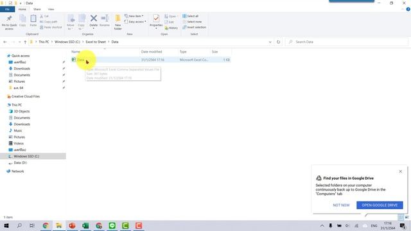
Task: Click the Search Data field
Action: [347, 42]
